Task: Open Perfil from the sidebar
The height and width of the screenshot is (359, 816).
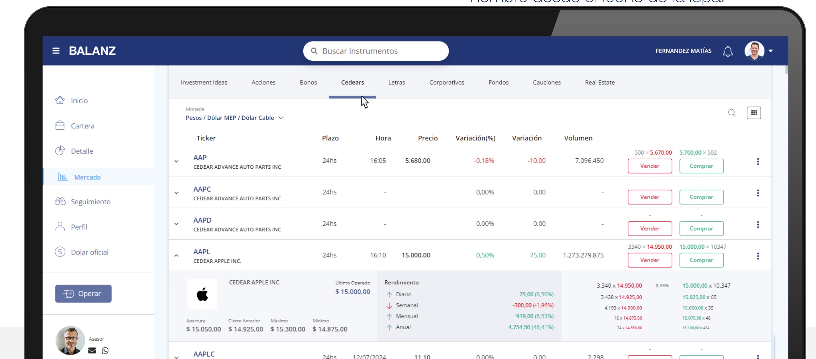Action: click(x=71, y=226)
